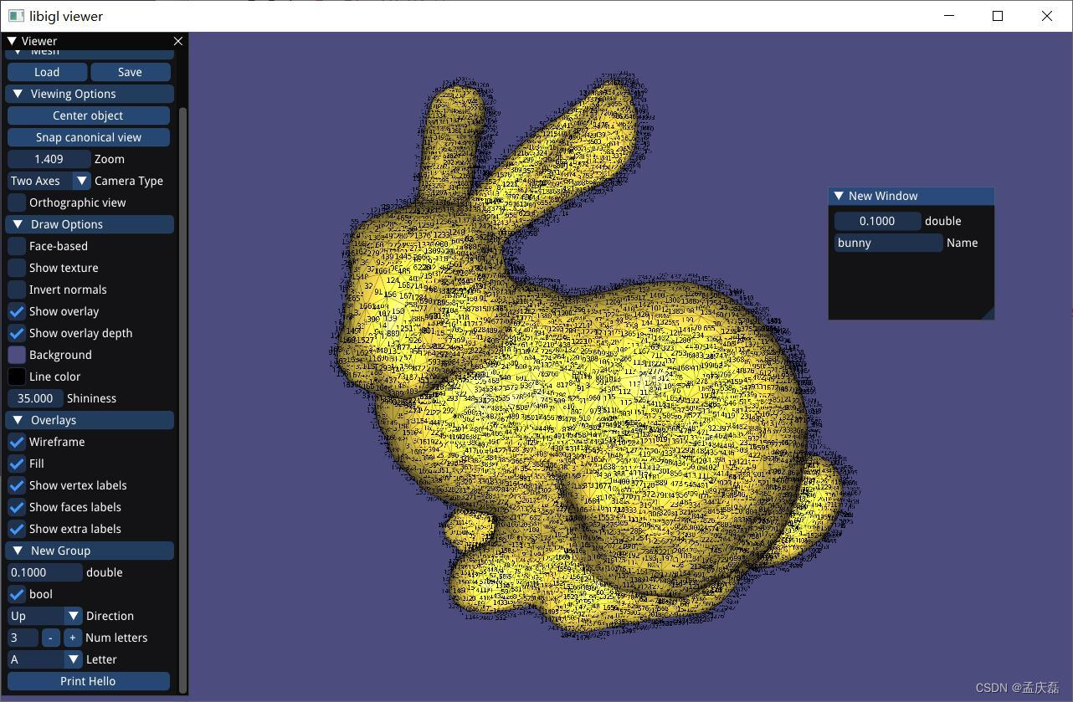
Task: Click the Print Hello button
Action: pyautogui.click(x=88, y=681)
